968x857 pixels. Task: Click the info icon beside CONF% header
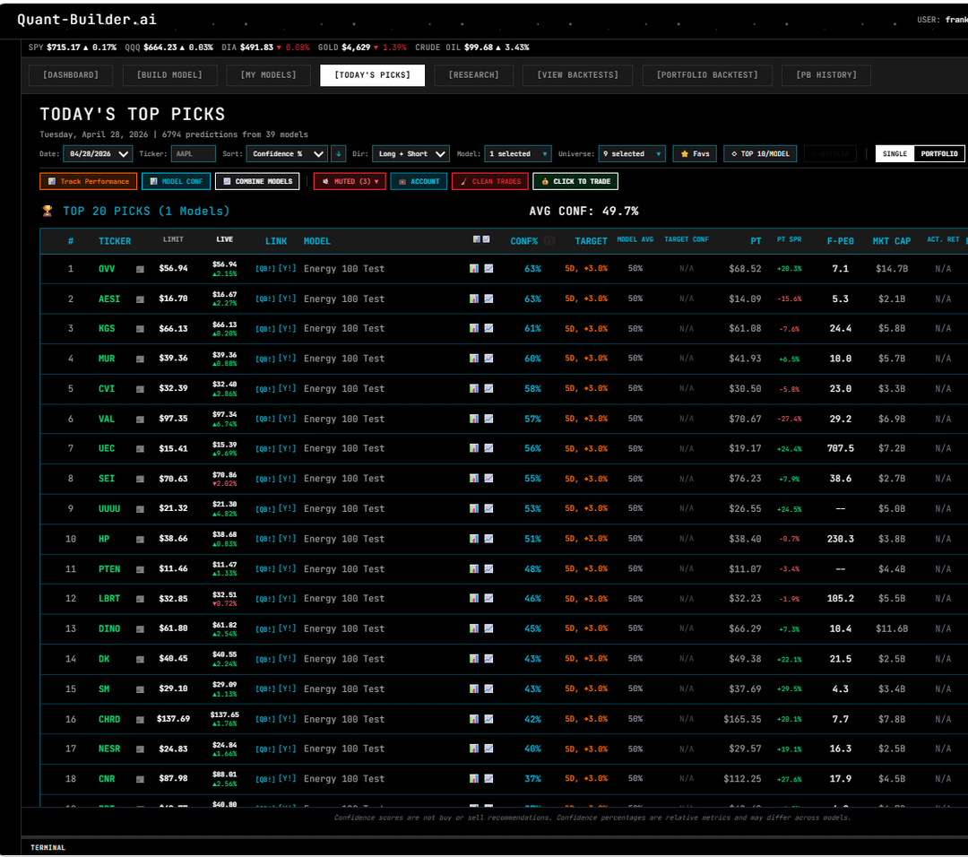tap(549, 241)
